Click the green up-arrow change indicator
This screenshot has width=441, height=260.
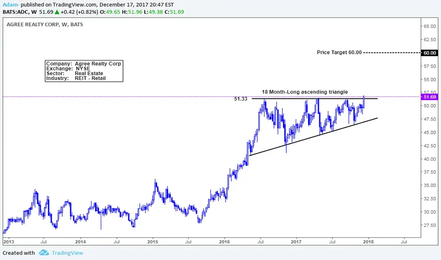point(57,12)
